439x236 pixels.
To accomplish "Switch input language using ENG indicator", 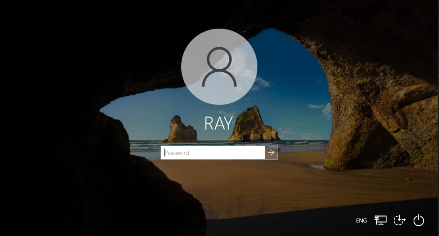I will [361, 221].
